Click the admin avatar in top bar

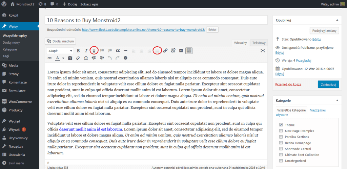(x=342, y=4)
